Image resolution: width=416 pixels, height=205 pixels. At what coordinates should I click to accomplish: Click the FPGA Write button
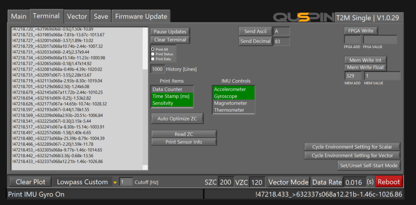click(361, 31)
